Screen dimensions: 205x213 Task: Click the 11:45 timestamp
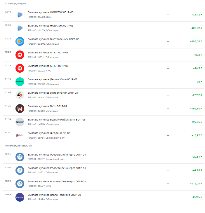tap(8, 79)
